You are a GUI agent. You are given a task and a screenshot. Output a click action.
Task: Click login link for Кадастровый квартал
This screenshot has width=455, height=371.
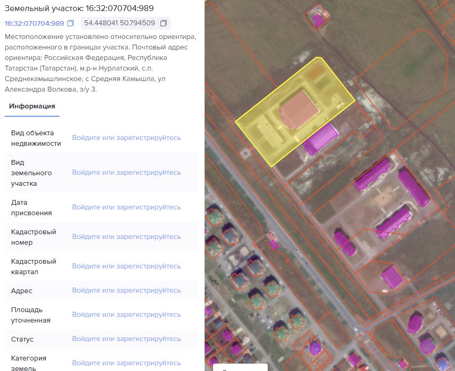point(127,266)
